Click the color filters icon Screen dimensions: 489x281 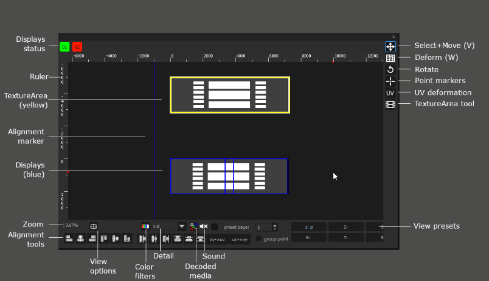[x=145, y=226]
